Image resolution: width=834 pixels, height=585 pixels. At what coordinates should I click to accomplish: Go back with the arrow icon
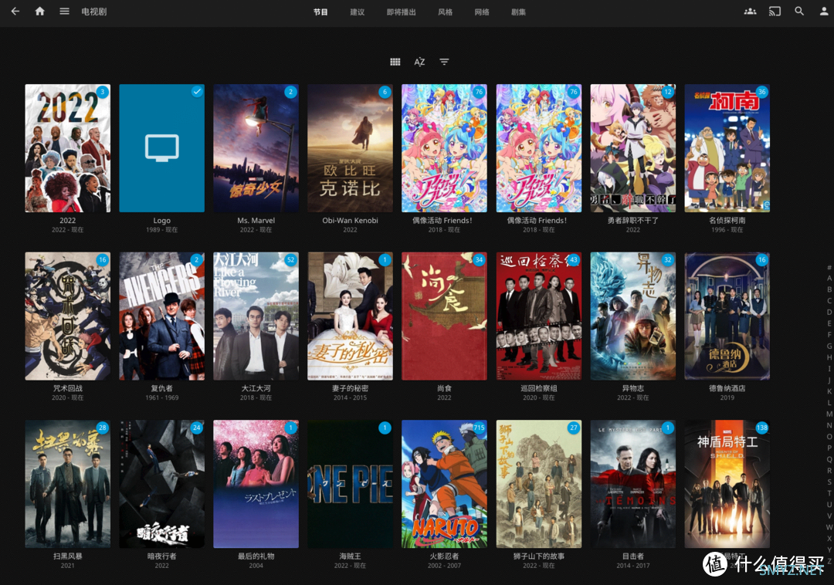tap(15, 11)
